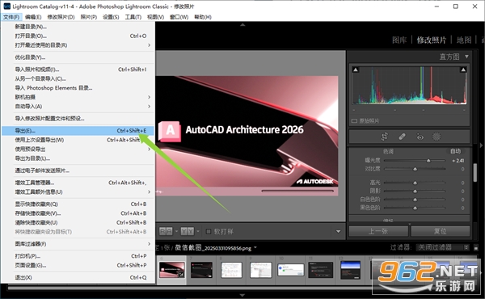Click the 黑色色阶 blacks slider
The height and width of the screenshot is (299, 485).
pyautogui.click(x=415, y=208)
